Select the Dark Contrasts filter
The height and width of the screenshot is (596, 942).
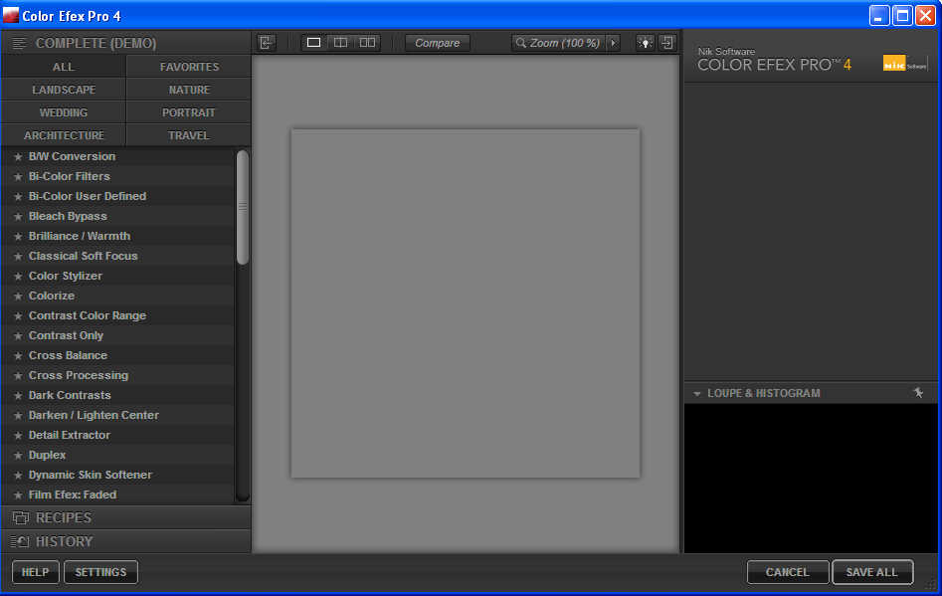pos(117,395)
